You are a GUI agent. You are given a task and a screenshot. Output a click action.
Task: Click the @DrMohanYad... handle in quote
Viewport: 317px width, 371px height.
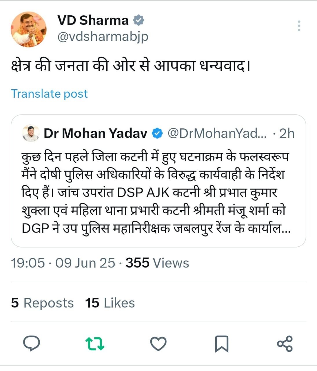(217, 134)
